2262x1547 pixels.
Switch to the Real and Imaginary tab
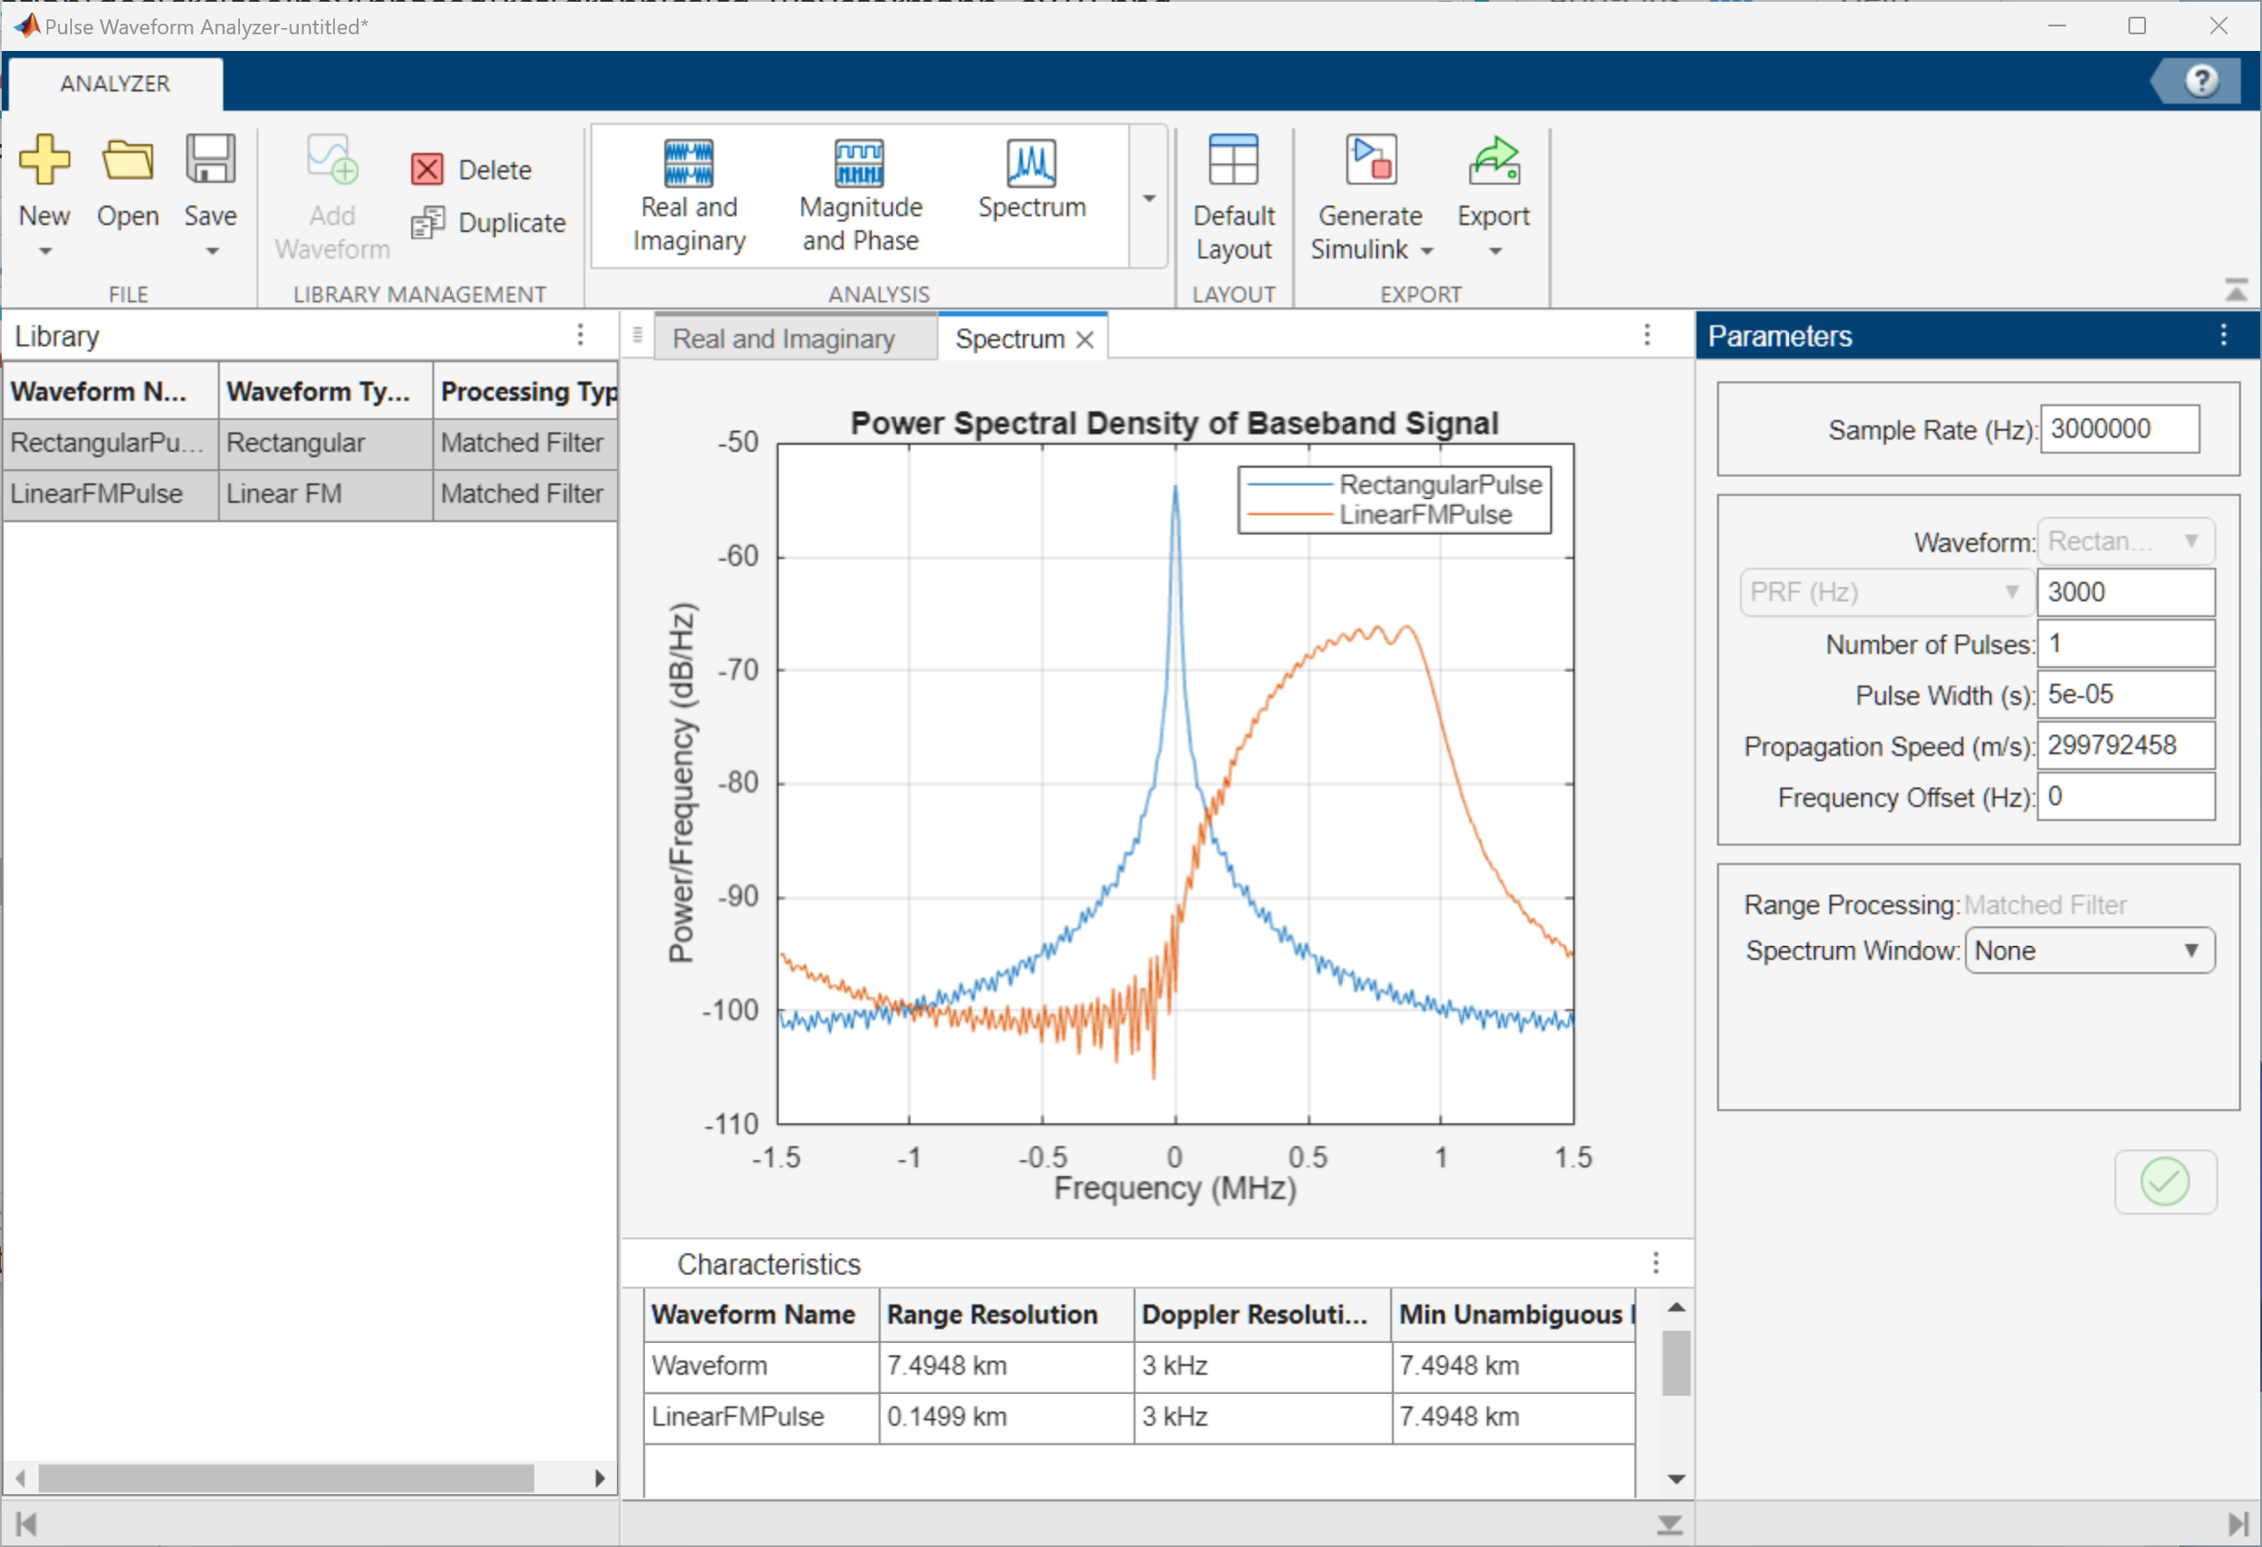click(x=784, y=338)
